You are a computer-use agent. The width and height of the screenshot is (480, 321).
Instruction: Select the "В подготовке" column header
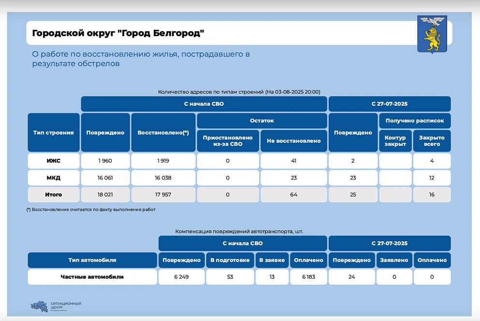(x=230, y=260)
